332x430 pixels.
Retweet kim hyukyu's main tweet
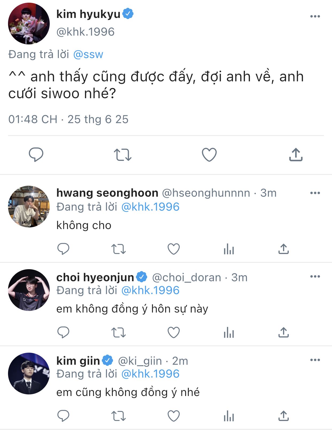[122, 154]
